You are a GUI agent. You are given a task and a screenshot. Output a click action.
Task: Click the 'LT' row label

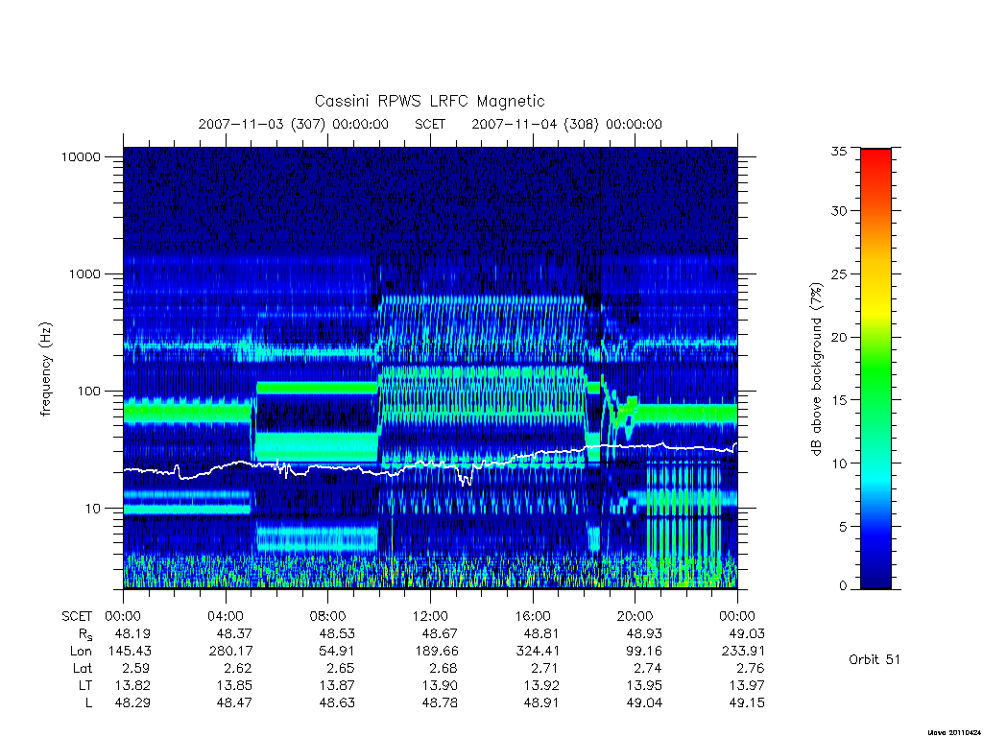[85, 685]
